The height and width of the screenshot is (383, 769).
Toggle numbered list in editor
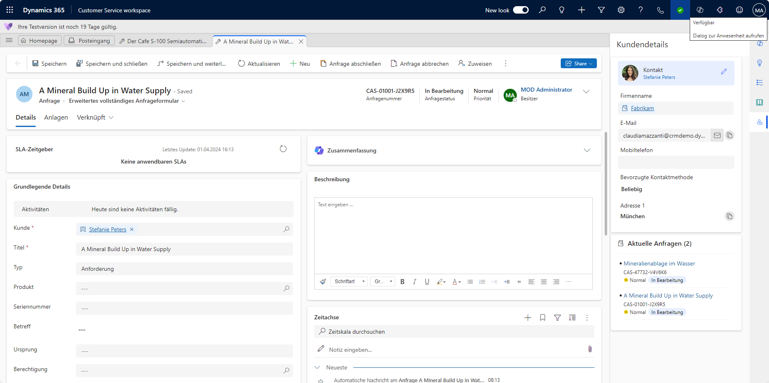pos(482,281)
